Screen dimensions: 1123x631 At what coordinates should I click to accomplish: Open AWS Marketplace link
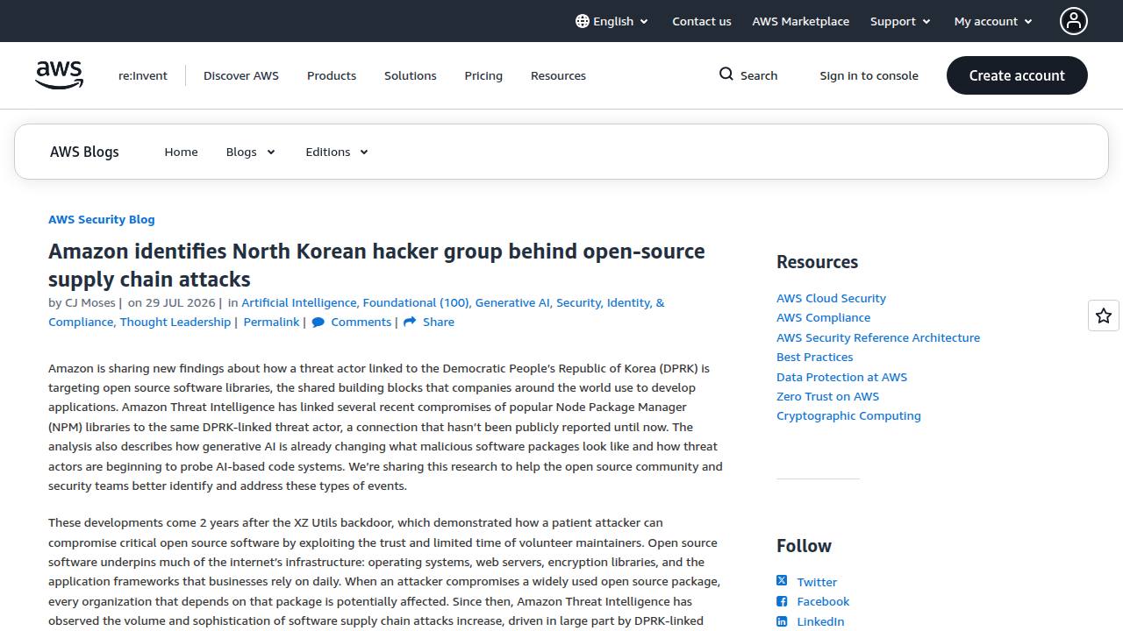[x=800, y=21]
